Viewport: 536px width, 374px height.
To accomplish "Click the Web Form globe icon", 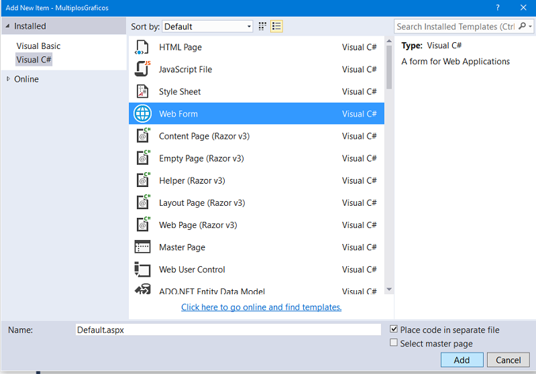I will tap(142, 114).
